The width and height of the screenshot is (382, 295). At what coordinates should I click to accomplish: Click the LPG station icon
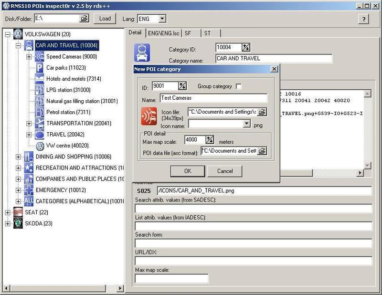pos(40,90)
